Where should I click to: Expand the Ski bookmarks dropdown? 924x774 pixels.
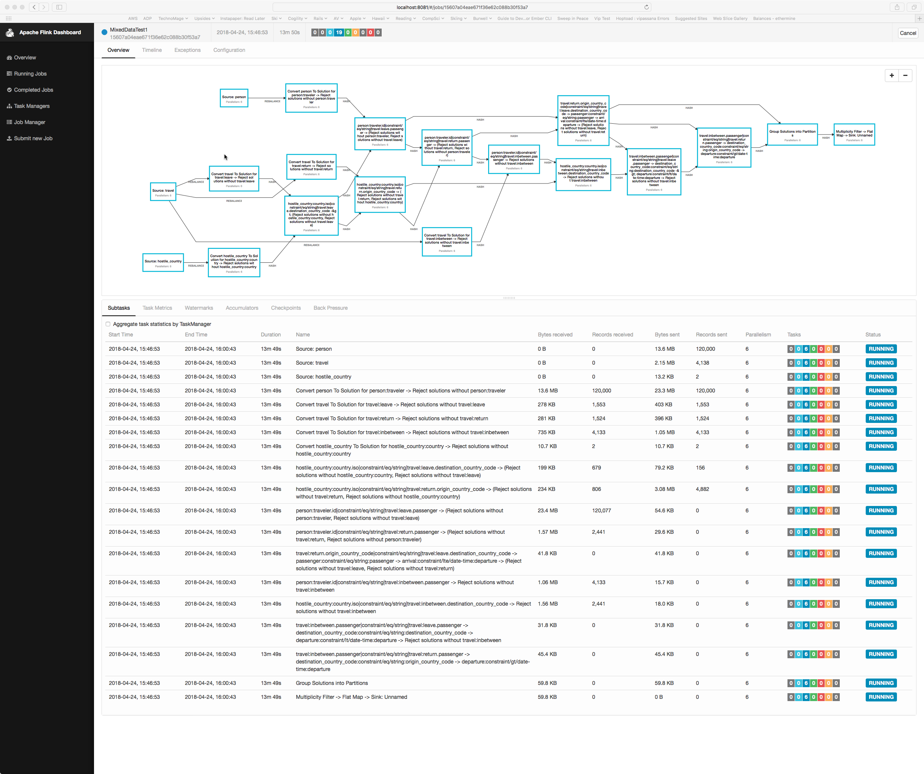[x=276, y=18]
